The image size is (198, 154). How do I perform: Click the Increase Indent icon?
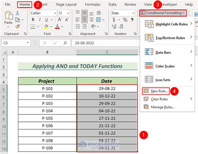click(84, 26)
